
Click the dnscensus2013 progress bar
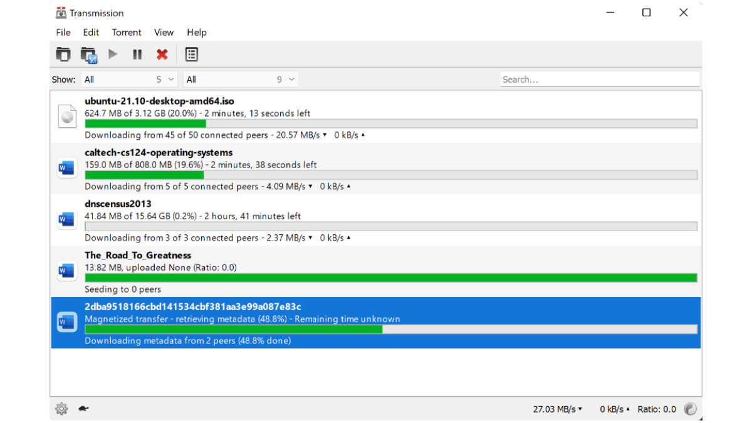(390, 226)
